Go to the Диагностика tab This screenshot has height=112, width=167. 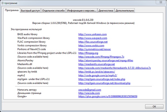(x=106, y=11)
